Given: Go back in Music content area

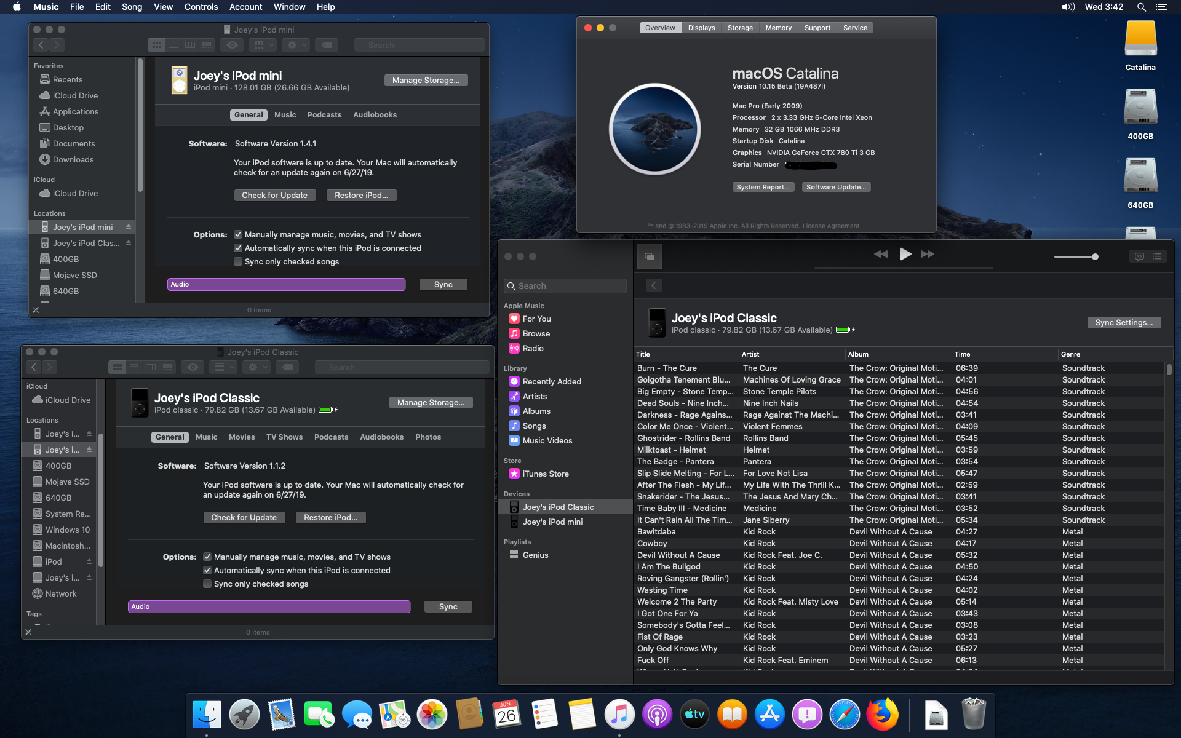Looking at the screenshot, I should pyautogui.click(x=654, y=285).
